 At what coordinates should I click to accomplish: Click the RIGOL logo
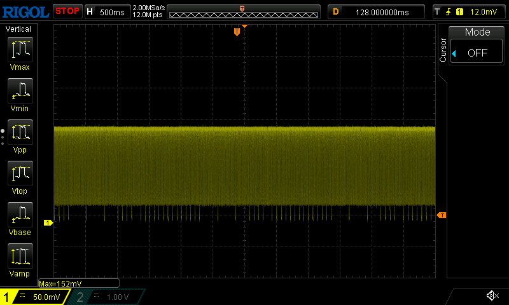pyautogui.click(x=25, y=12)
